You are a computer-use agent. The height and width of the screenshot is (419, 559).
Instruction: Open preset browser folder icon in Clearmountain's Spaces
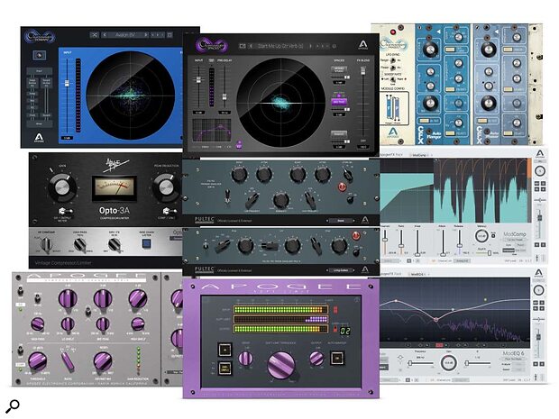click(x=243, y=46)
